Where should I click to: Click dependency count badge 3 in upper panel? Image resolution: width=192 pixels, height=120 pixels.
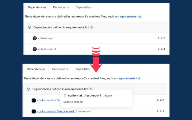pyautogui.click(x=91, y=27)
